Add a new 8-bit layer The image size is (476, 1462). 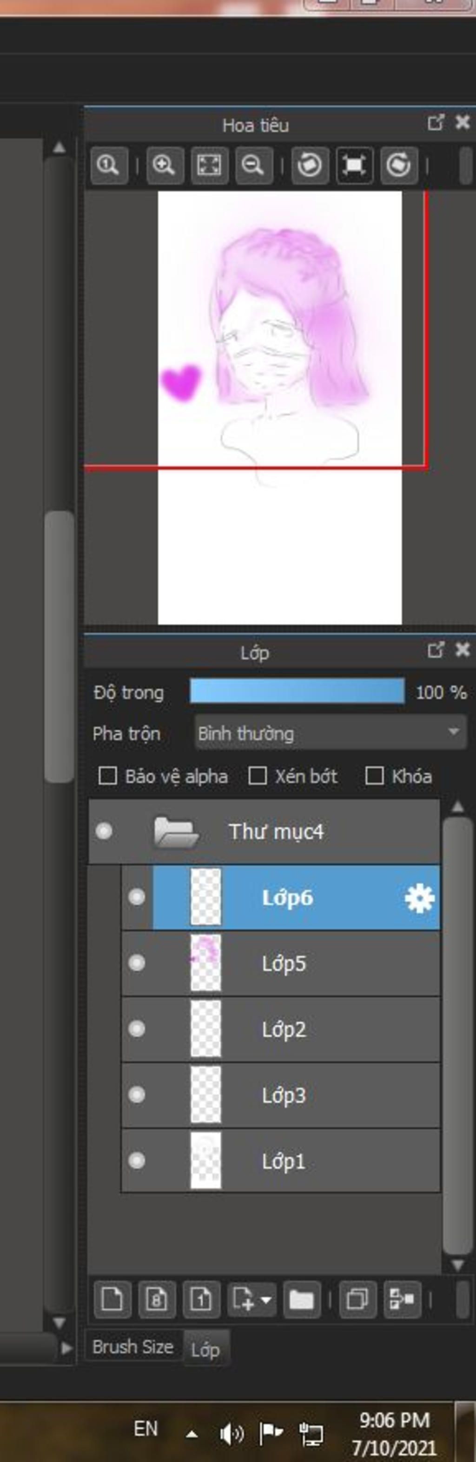click(157, 1298)
